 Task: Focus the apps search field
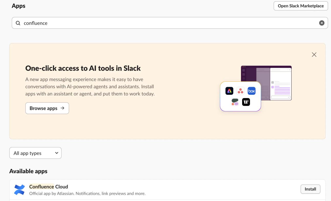click(169, 23)
